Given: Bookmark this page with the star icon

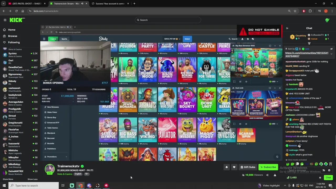Looking at the screenshot, I should pos(295,11).
